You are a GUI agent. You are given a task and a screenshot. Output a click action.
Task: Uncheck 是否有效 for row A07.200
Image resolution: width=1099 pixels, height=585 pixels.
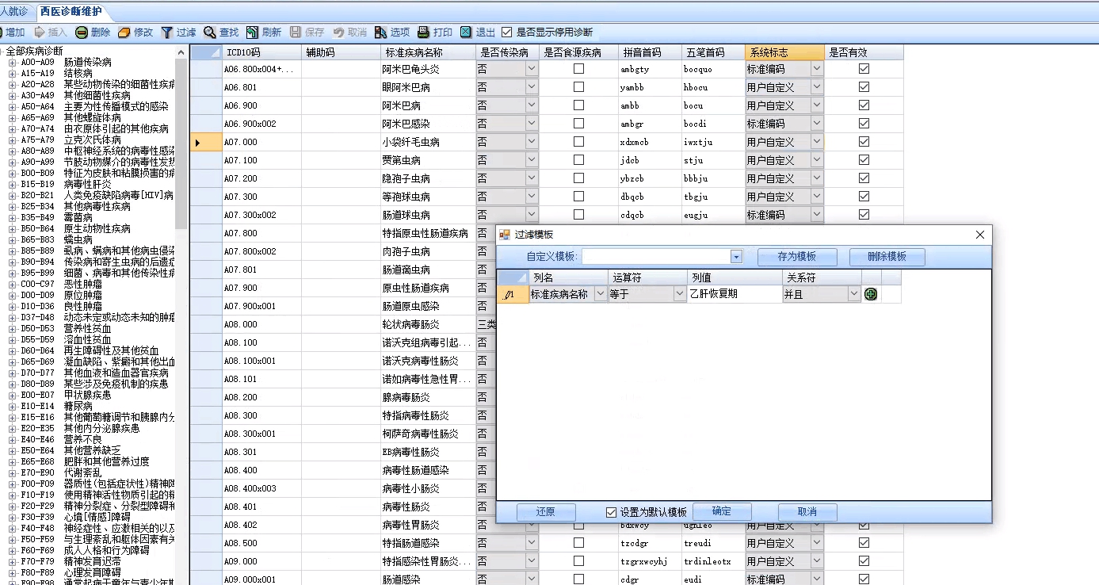864,178
